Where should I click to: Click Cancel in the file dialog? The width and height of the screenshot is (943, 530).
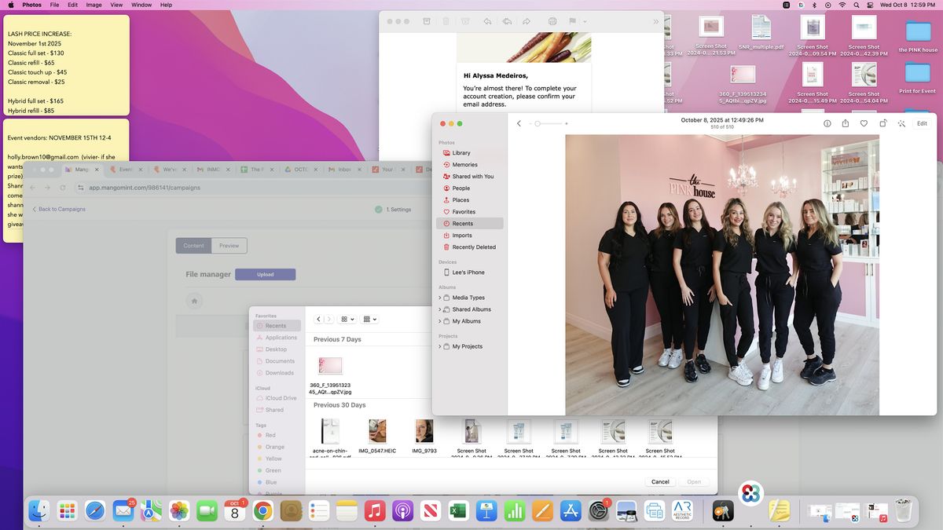click(x=660, y=481)
